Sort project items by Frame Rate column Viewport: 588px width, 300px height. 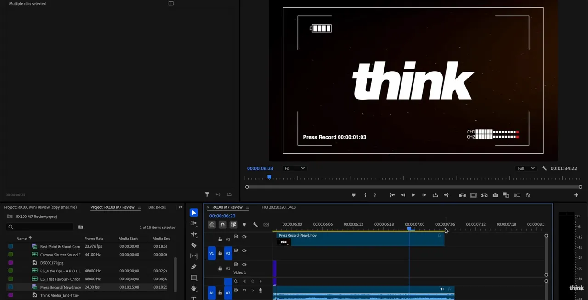[94, 239]
